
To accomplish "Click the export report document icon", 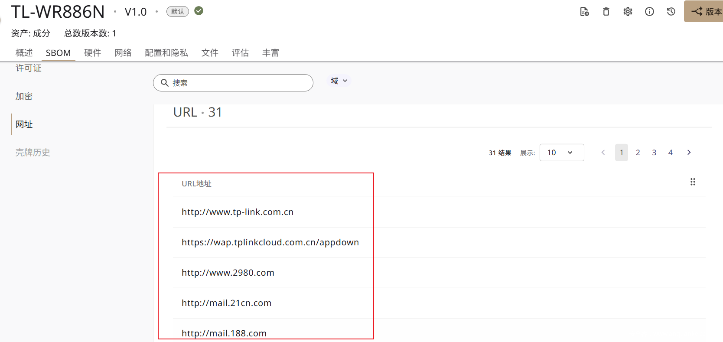I will pyautogui.click(x=584, y=12).
